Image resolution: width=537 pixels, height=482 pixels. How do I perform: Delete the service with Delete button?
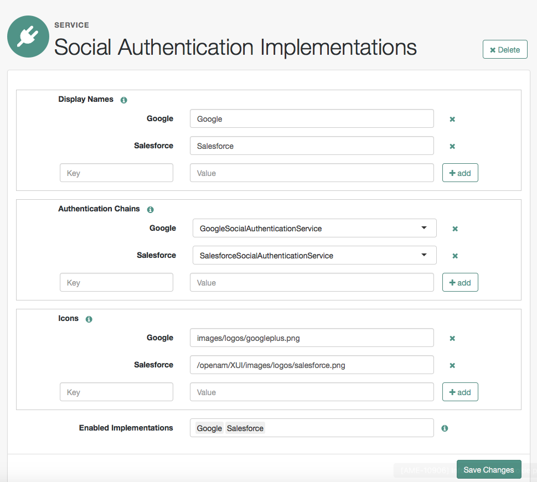tap(505, 50)
